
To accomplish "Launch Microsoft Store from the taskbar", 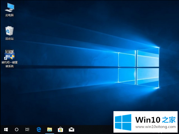I will [60, 129].
